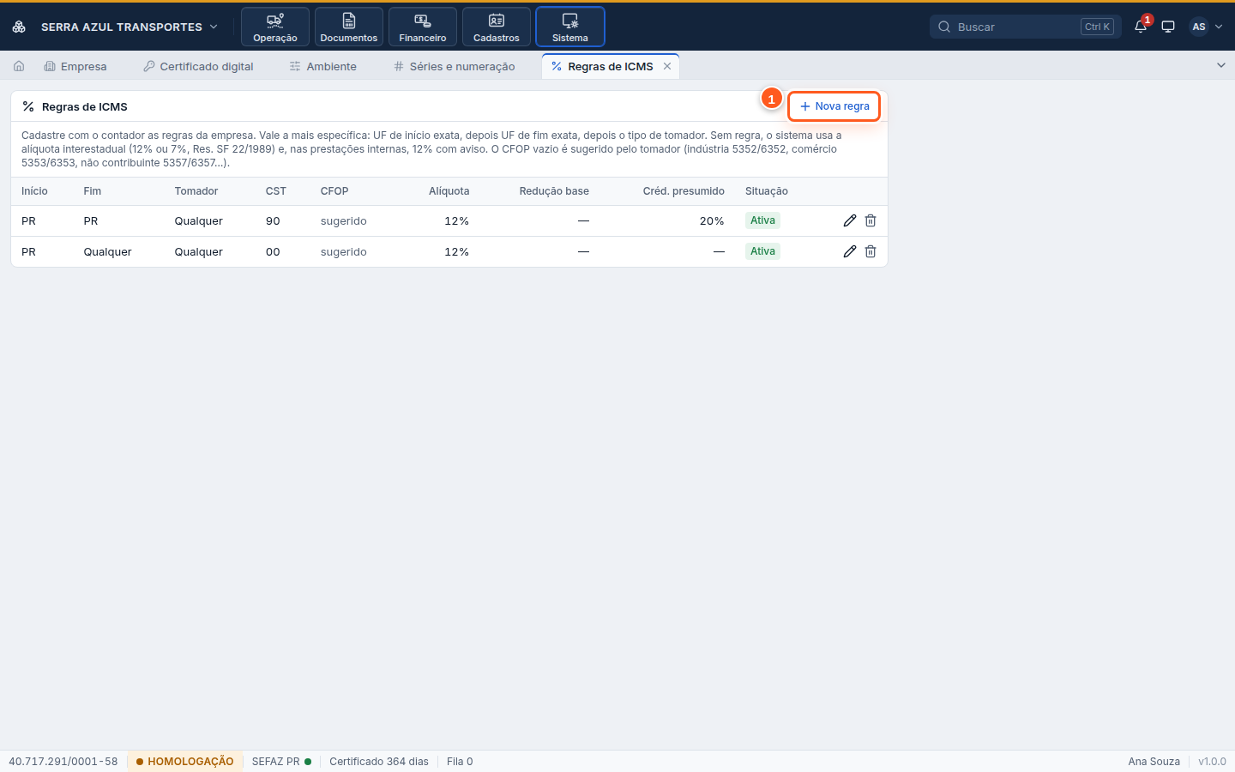Click Fila 0 in the status bar

[460, 762]
